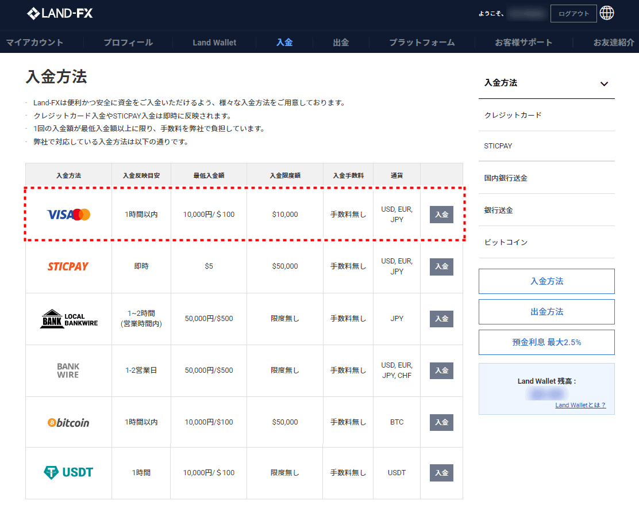Click the 入金方法 column header
Screen dimensions: 639x512
68,175
